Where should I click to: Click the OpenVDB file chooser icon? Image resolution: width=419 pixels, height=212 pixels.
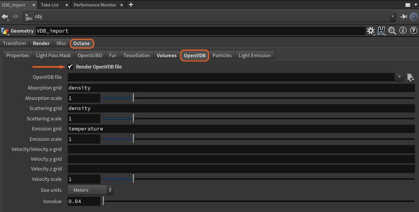coord(410,77)
